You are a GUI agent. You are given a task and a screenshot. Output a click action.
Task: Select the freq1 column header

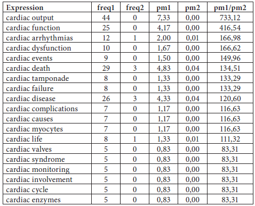coord(106,8)
